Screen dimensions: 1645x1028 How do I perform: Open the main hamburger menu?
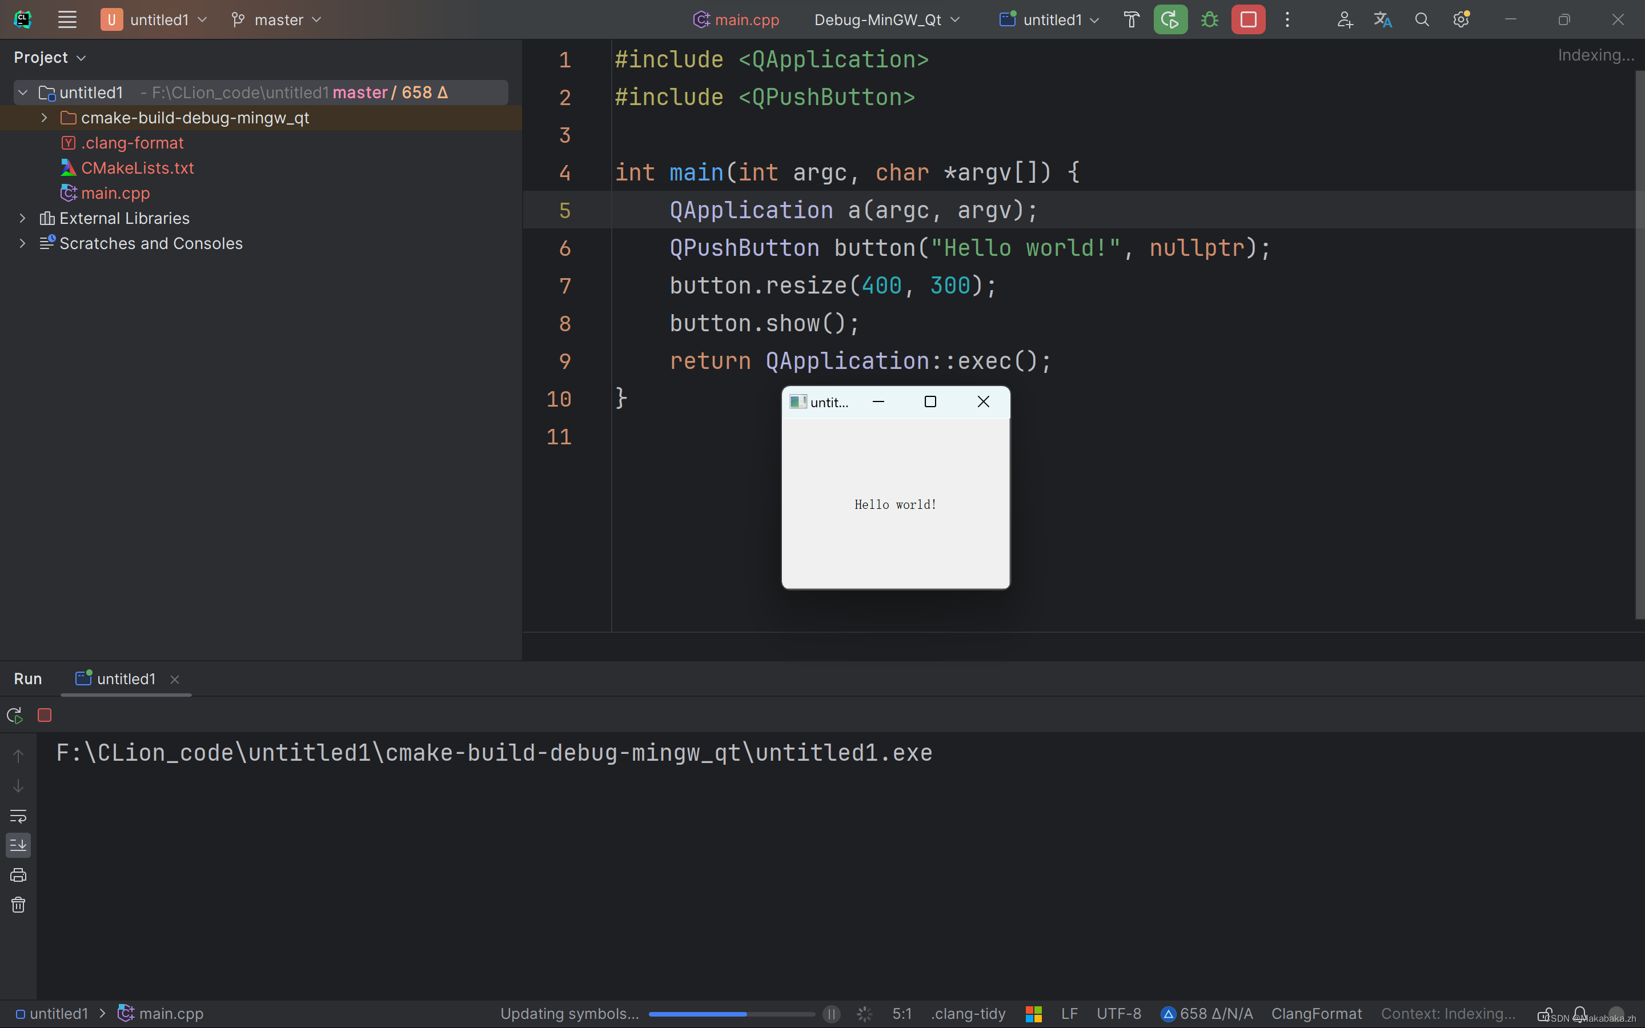(x=67, y=20)
